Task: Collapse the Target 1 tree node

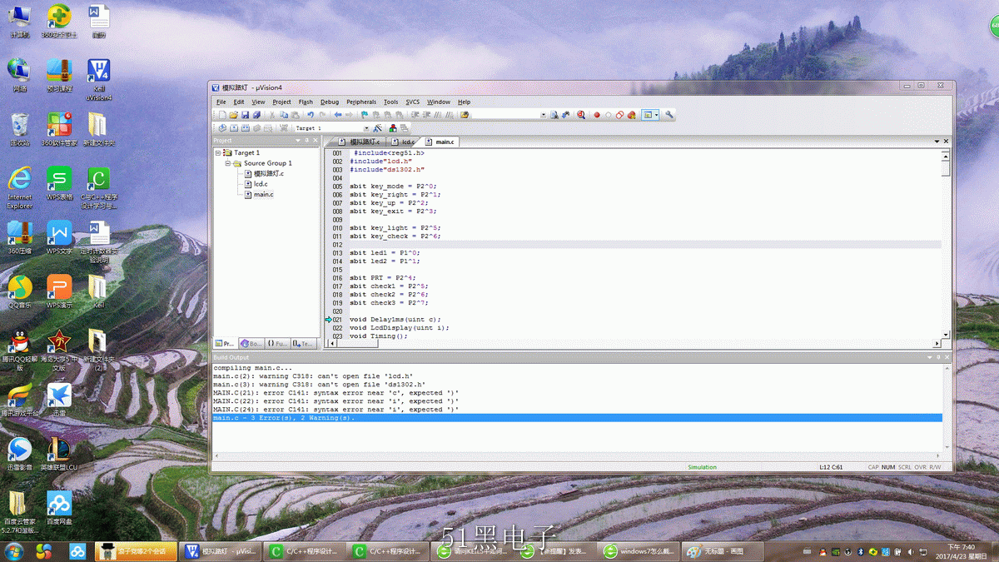Action: click(x=218, y=153)
